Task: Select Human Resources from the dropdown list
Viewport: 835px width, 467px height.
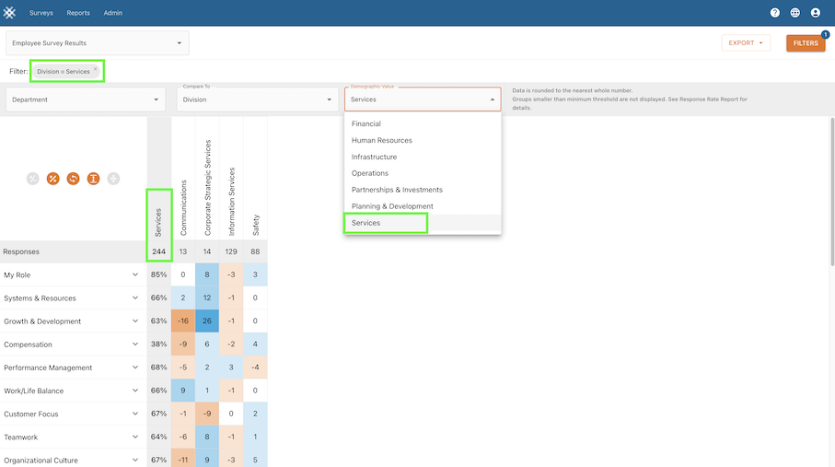Action: [x=382, y=141]
